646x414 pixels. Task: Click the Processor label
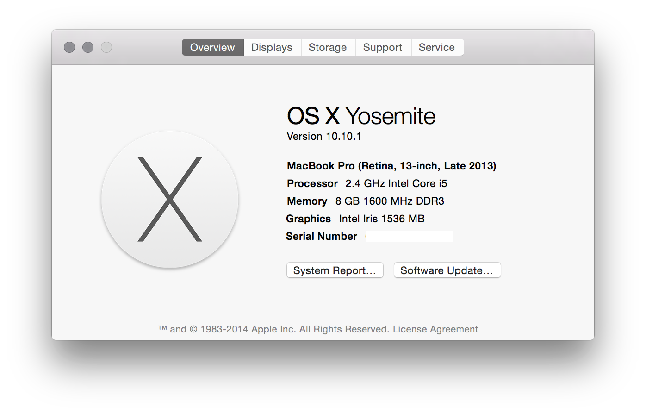(312, 184)
